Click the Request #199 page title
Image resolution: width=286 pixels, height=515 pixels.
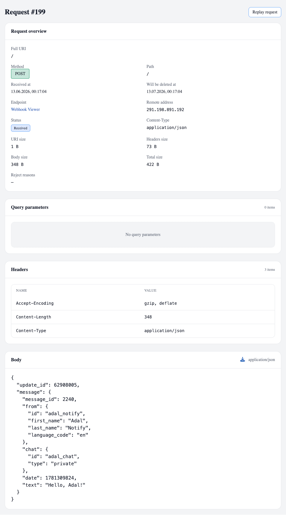[25, 12]
